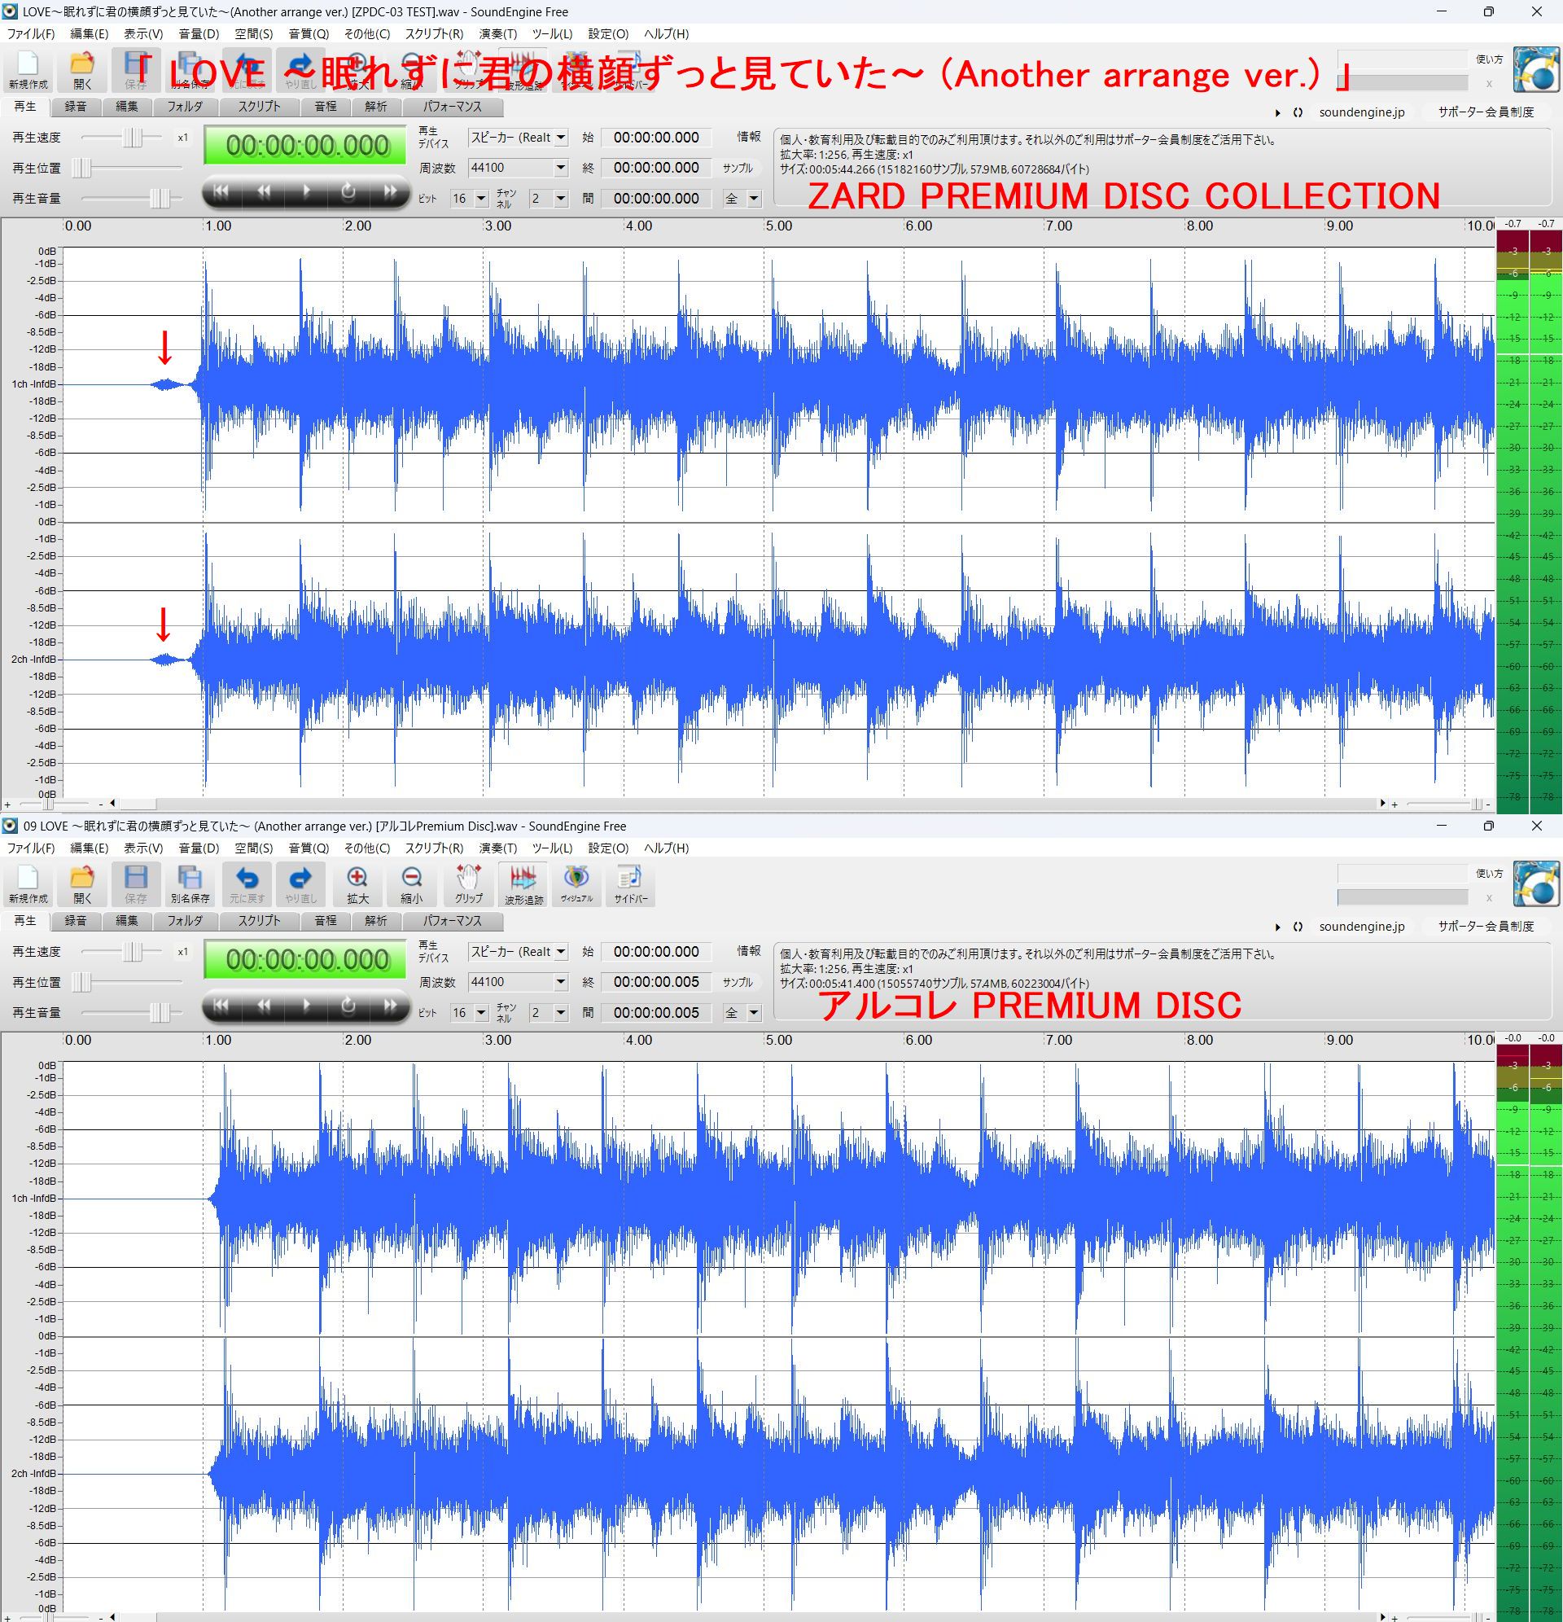Image resolution: width=1563 pixels, height=1622 pixels.
Task: Toggle 情報 button in アルコレPremium Disc window
Action: pos(748,951)
